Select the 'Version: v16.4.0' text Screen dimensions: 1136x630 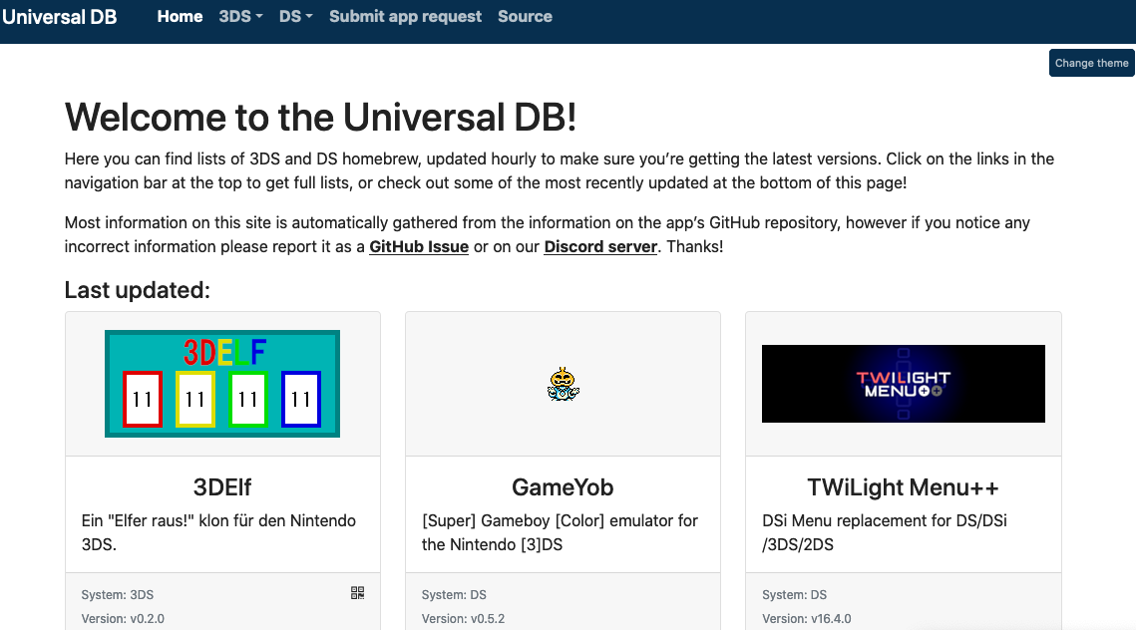tap(806, 618)
